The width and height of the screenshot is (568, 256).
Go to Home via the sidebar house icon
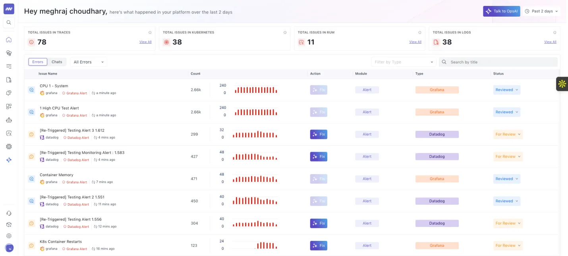(x=9, y=40)
